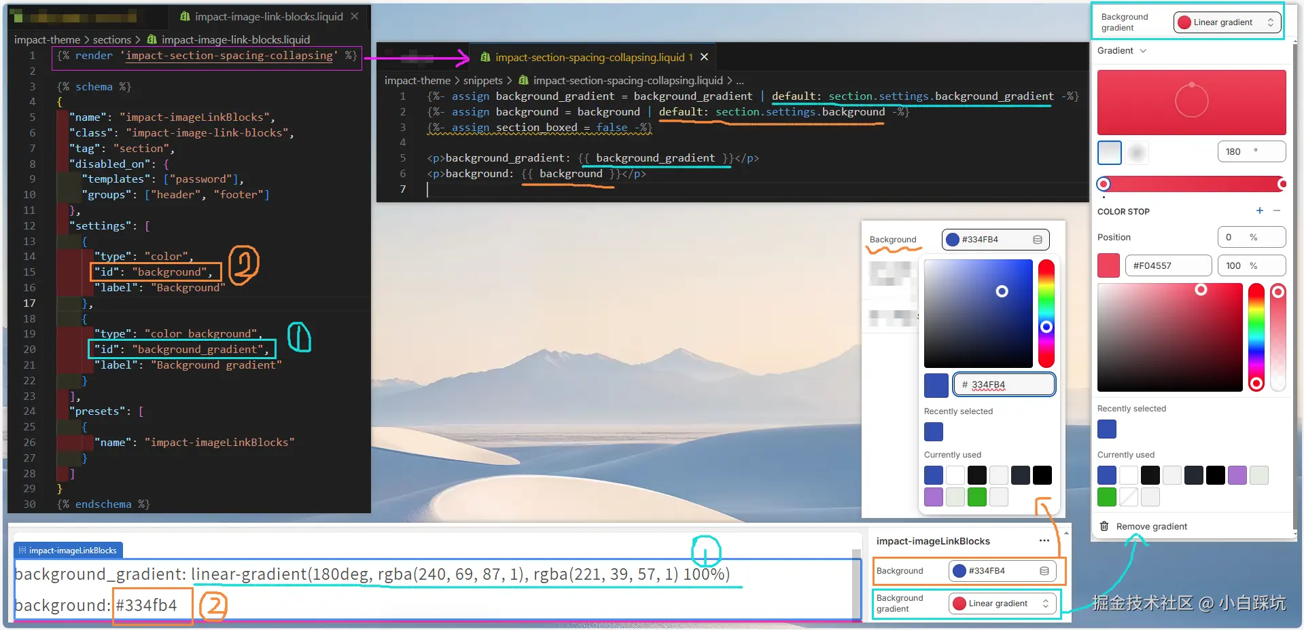Click the "templates": ["password"] code line
Screen dimensions: 1304x630
(x=163, y=179)
